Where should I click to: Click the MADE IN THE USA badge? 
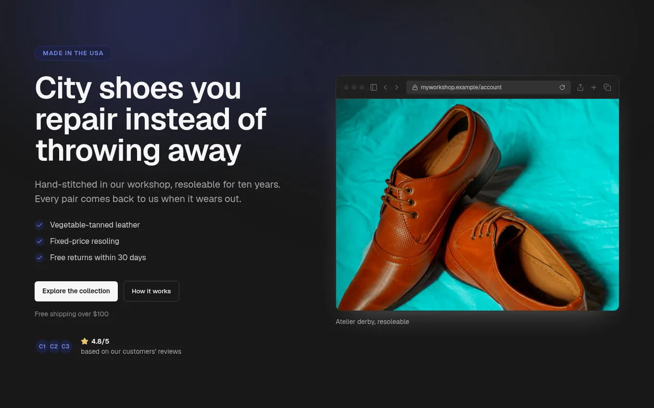pos(73,53)
